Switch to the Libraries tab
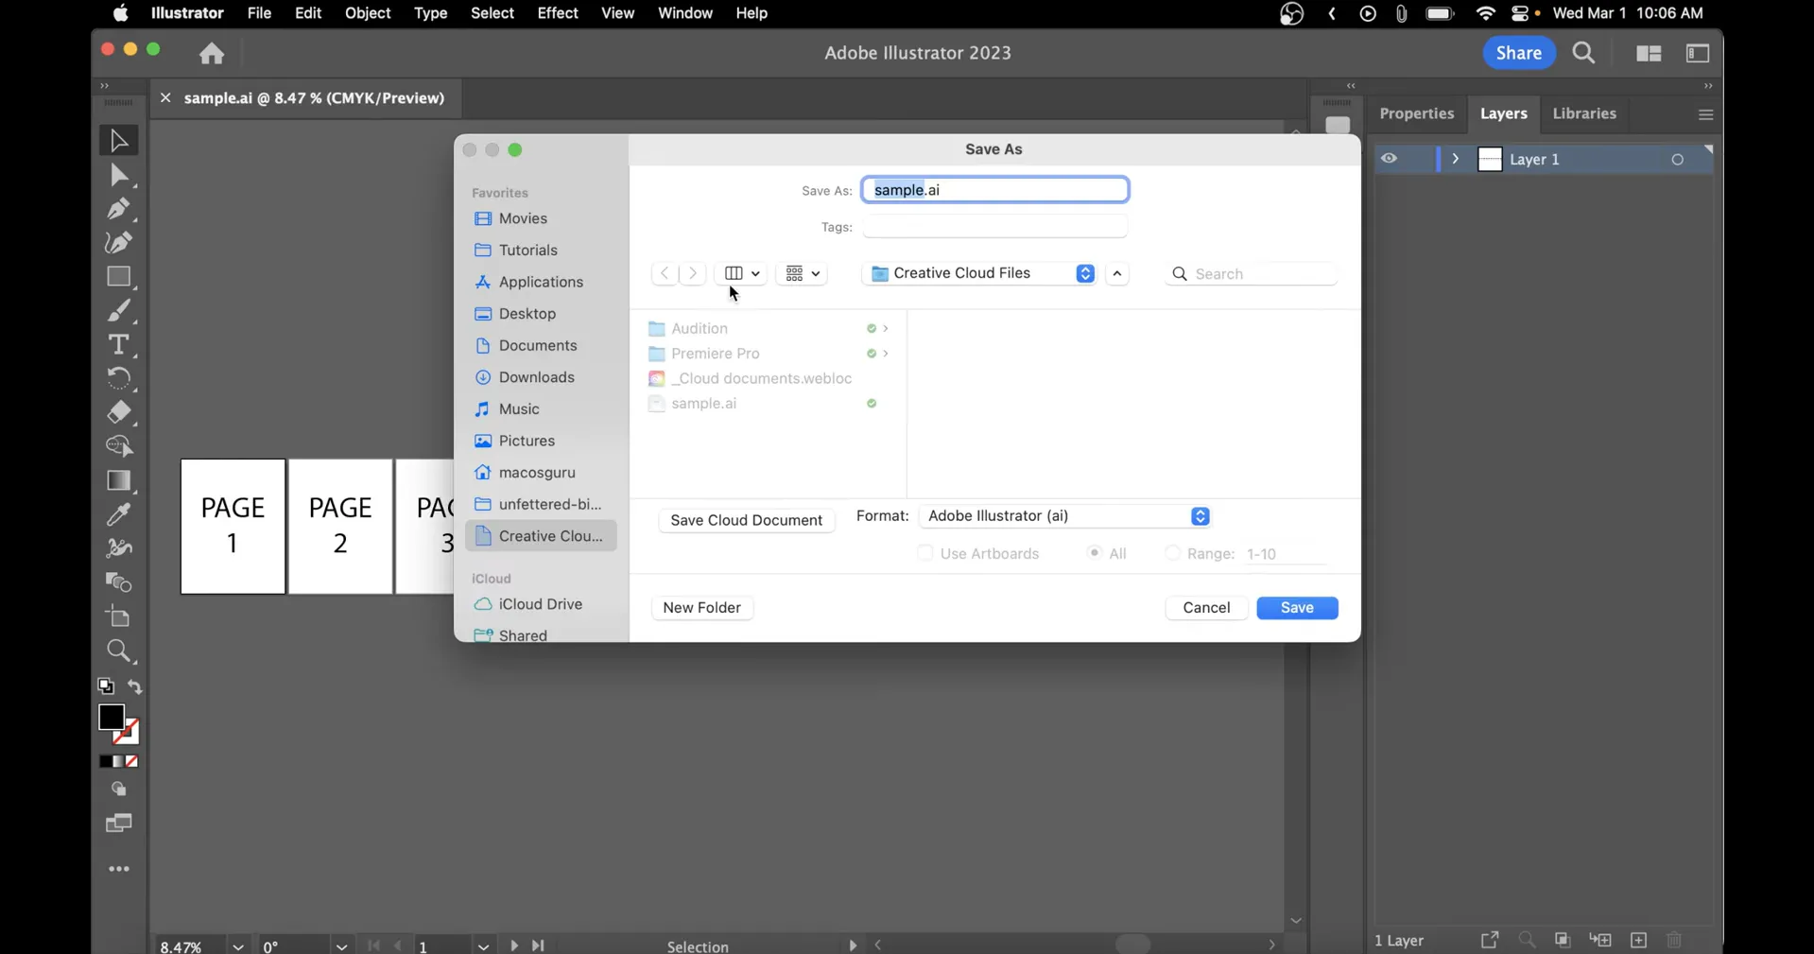1814x954 pixels. [1583, 113]
